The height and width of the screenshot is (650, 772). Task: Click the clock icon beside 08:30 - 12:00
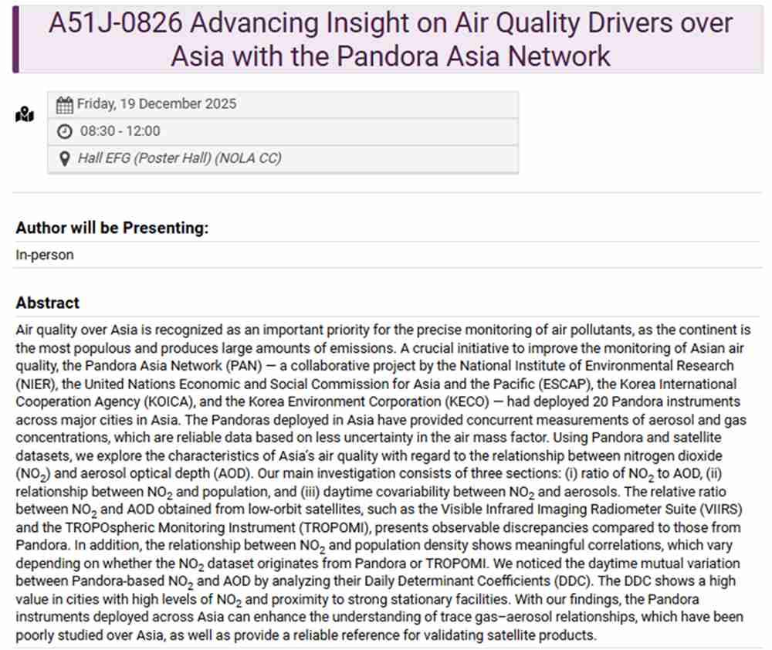point(65,131)
